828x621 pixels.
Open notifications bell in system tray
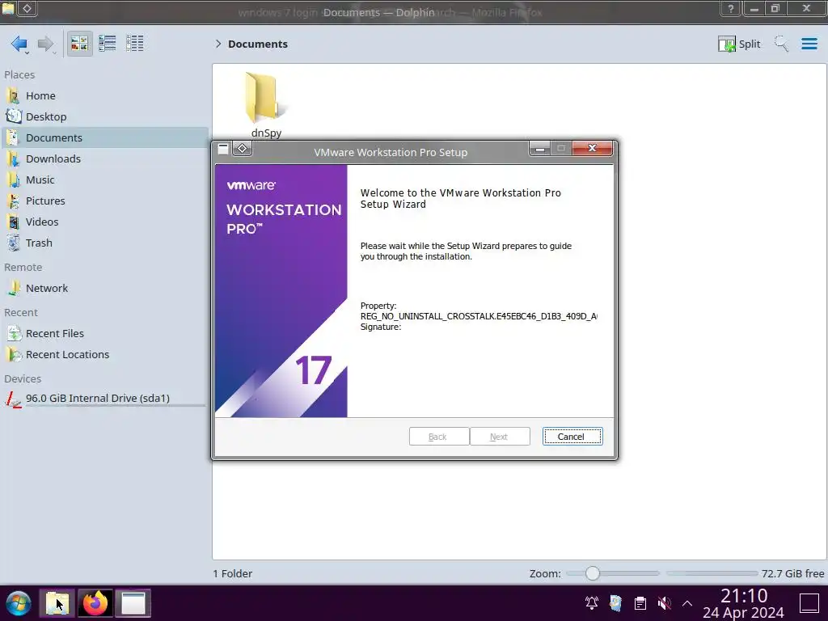click(591, 603)
